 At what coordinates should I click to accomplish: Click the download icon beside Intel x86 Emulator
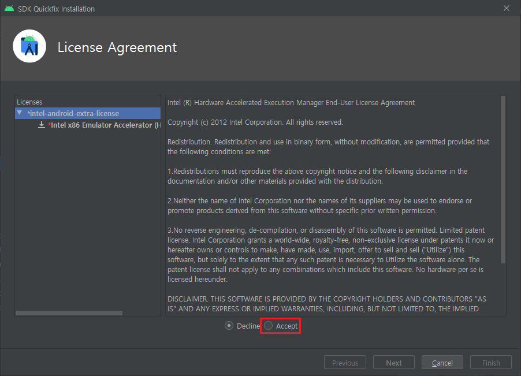(x=42, y=125)
